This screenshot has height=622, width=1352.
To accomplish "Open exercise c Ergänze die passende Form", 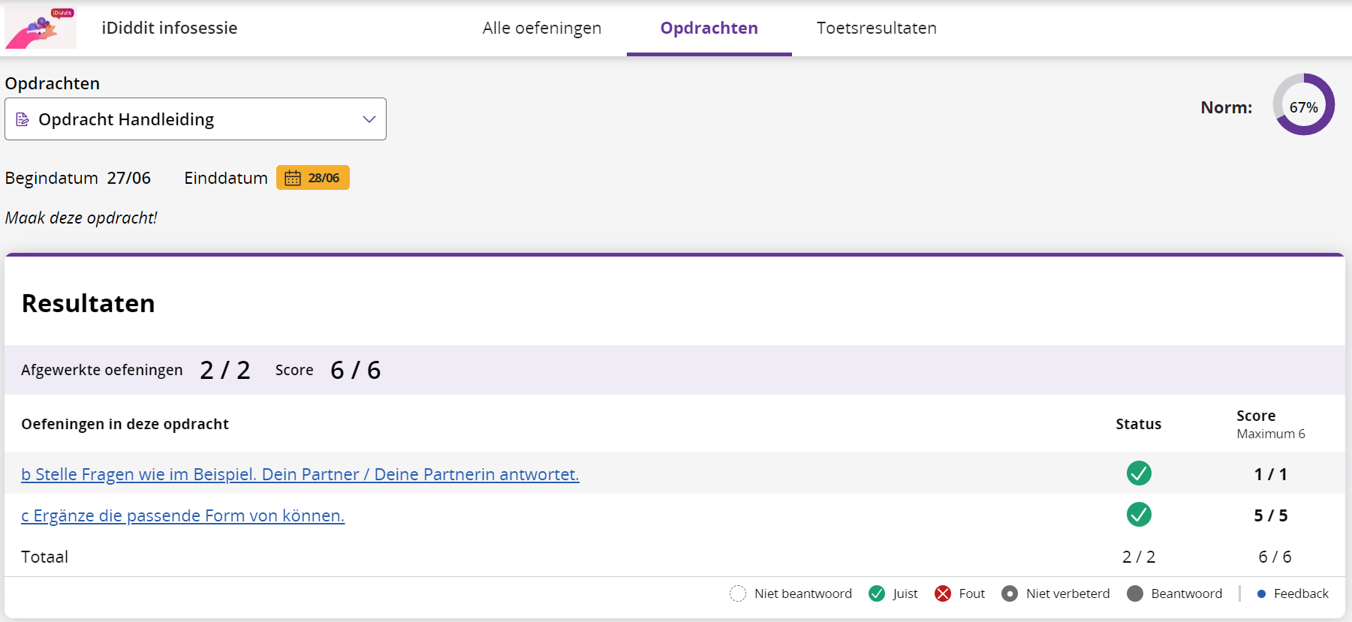I will point(182,515).
